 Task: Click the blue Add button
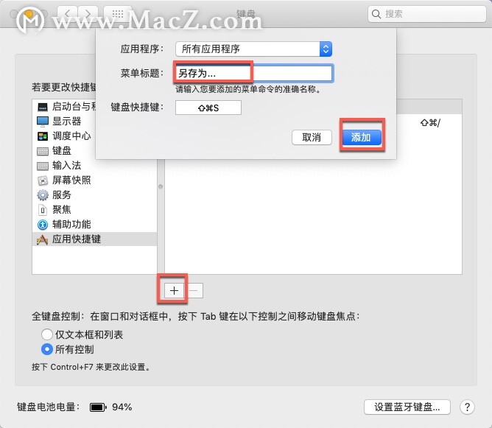coord(362,138)
